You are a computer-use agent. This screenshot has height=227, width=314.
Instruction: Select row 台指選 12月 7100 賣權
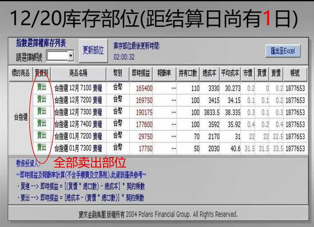click(170, 88)
